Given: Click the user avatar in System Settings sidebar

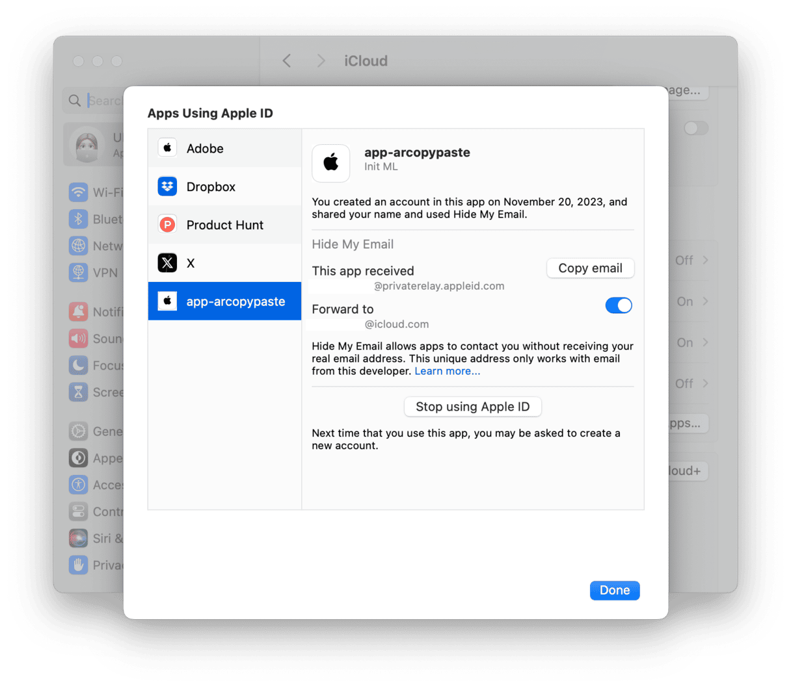Looking at the screenshot, I should point(87,145).
